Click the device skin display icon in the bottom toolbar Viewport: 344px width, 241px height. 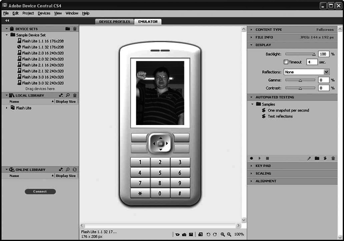click(200, 235)
